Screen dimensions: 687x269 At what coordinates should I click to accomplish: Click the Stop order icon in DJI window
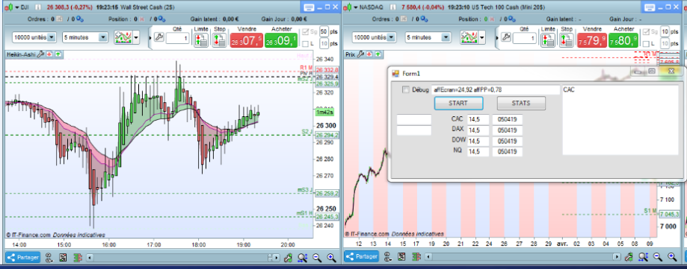pyautogui.click(x=219, y=40)
